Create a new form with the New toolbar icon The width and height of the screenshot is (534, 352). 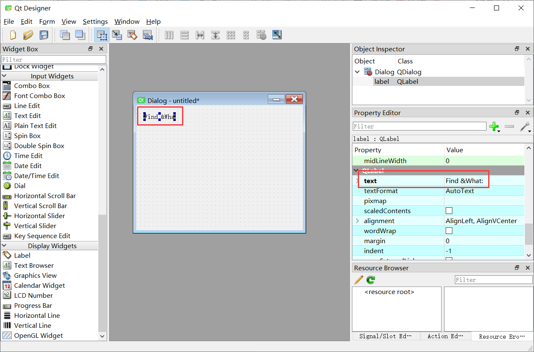click(13, 35)
